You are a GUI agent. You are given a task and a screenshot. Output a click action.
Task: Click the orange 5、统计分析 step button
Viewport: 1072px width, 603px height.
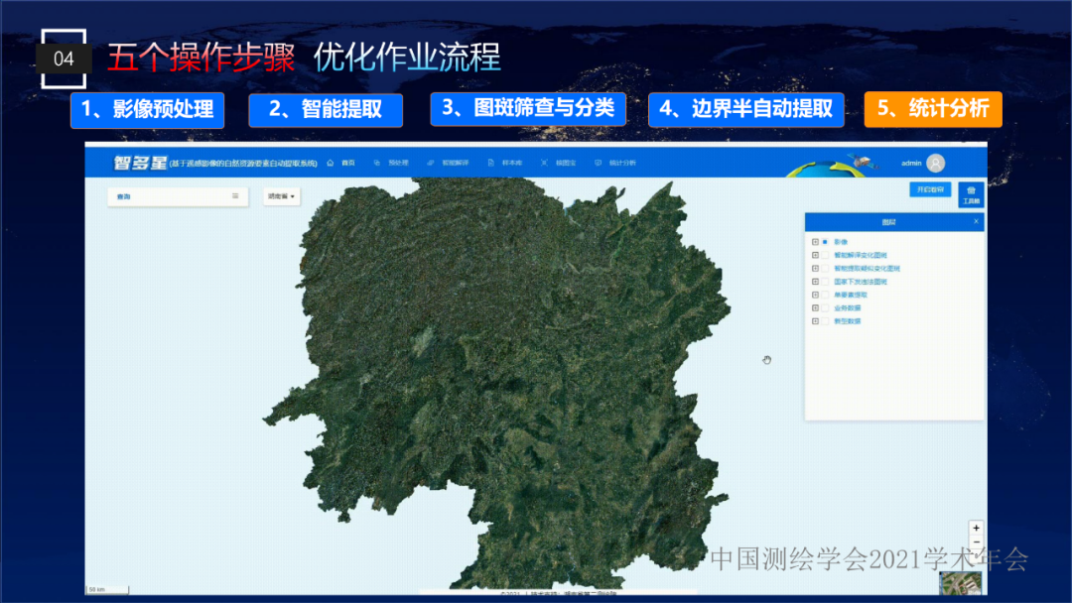point(933,109)
